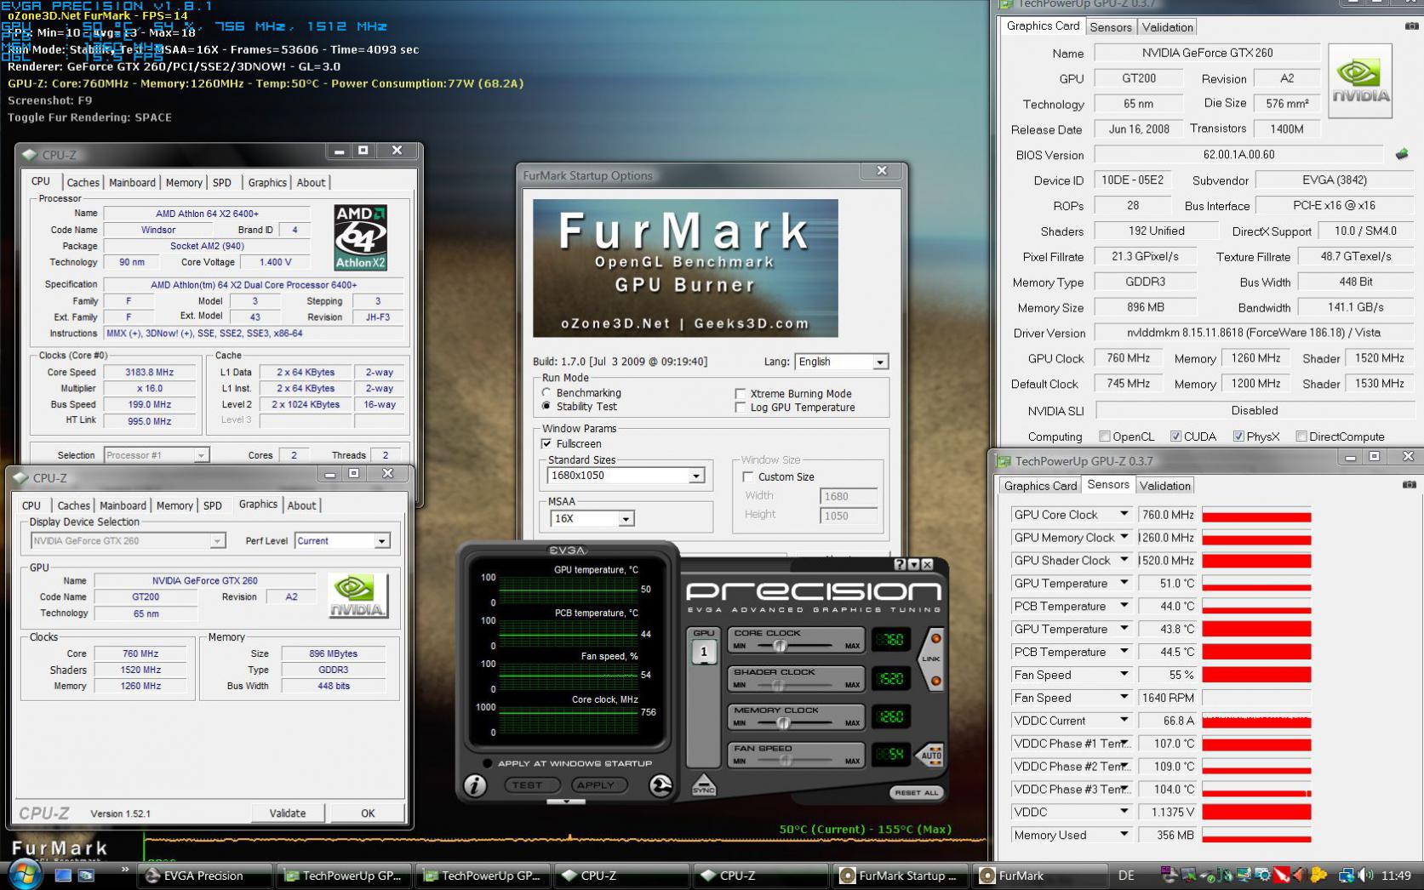Click the DE language indicator in taskbar
The width and height of the screenshot is (1424, 890).
point(1126,876)
